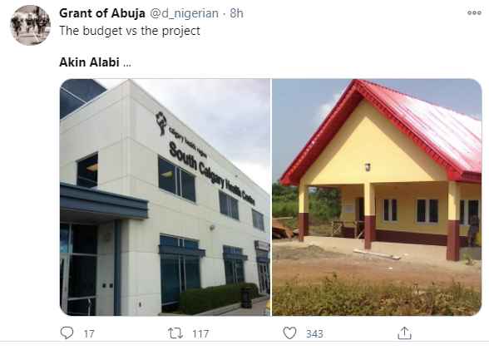Open Grant of Abuja's profile picture
This screenshot has height=350, width=489.
point(30,25)
